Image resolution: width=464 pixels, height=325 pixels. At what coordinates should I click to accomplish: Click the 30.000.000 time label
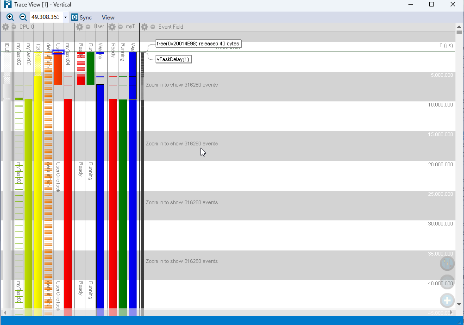pos(440,224)
